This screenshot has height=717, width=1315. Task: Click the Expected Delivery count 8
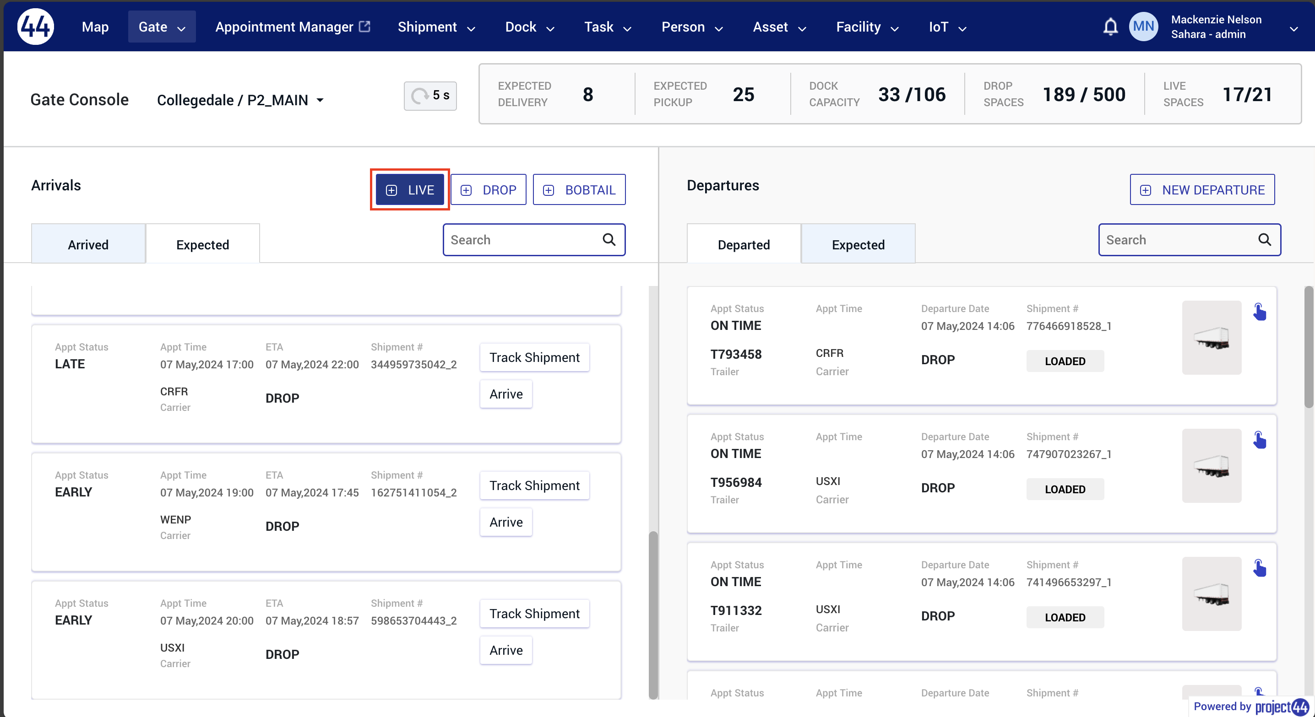coord(588,94)
